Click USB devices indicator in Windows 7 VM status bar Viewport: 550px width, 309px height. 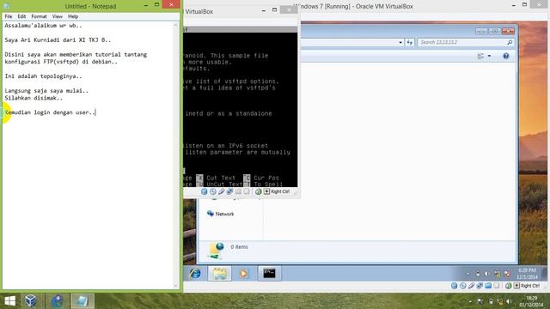click(x=471, y=286)
